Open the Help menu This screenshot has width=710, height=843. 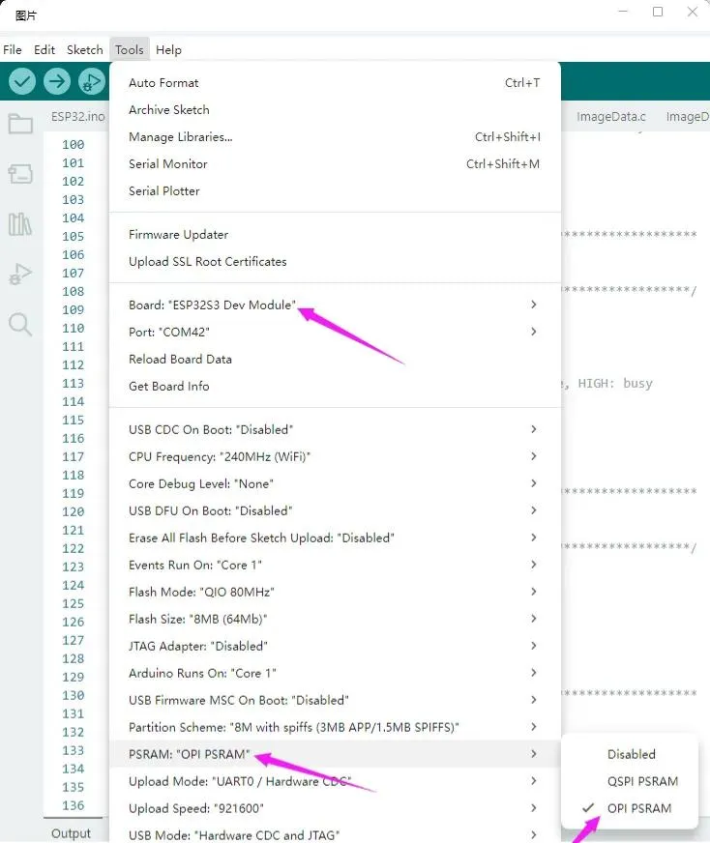click(168, 49)
